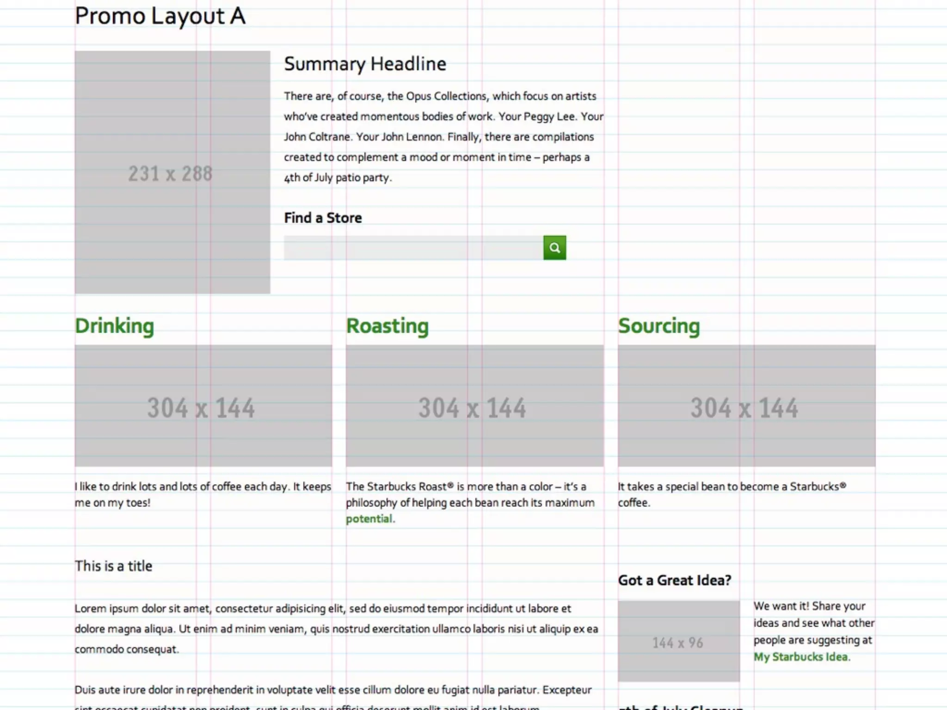Select the 231 x 288 placeholder image
Screen dimensions: 947x710
[172, 172]
